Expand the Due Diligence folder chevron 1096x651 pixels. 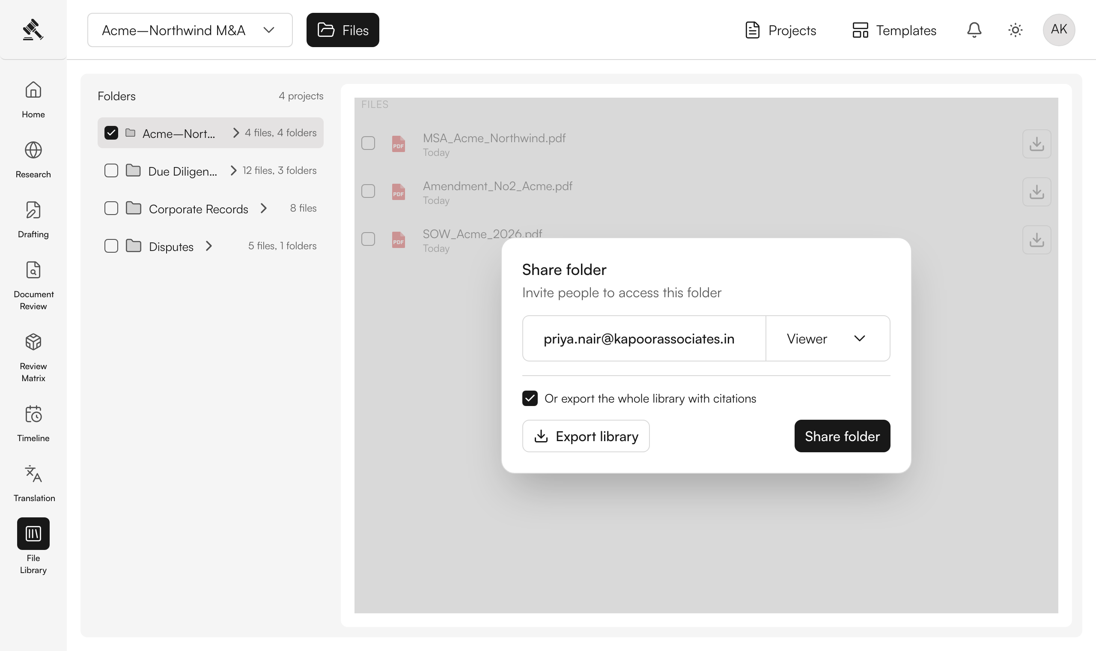234,170
